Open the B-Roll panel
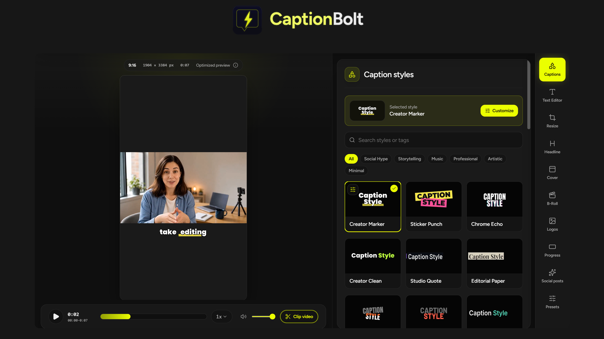This screenshot has height=339, width=604. pyautogui.click(x=552, y=199)
